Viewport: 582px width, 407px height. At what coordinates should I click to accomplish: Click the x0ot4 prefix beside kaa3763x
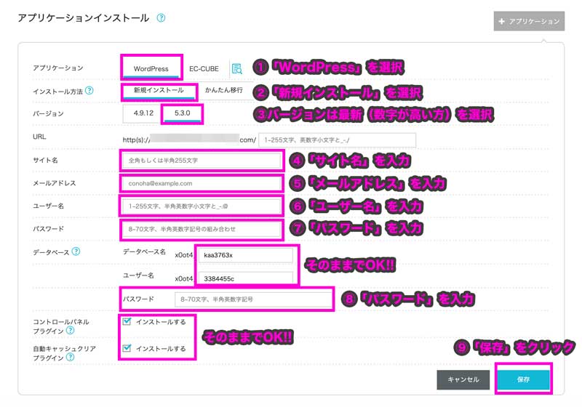coord(184,255)
